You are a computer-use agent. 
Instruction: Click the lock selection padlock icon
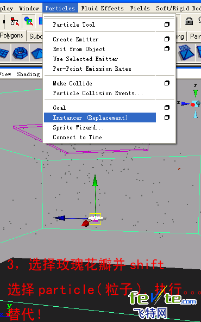coord(189,21)
